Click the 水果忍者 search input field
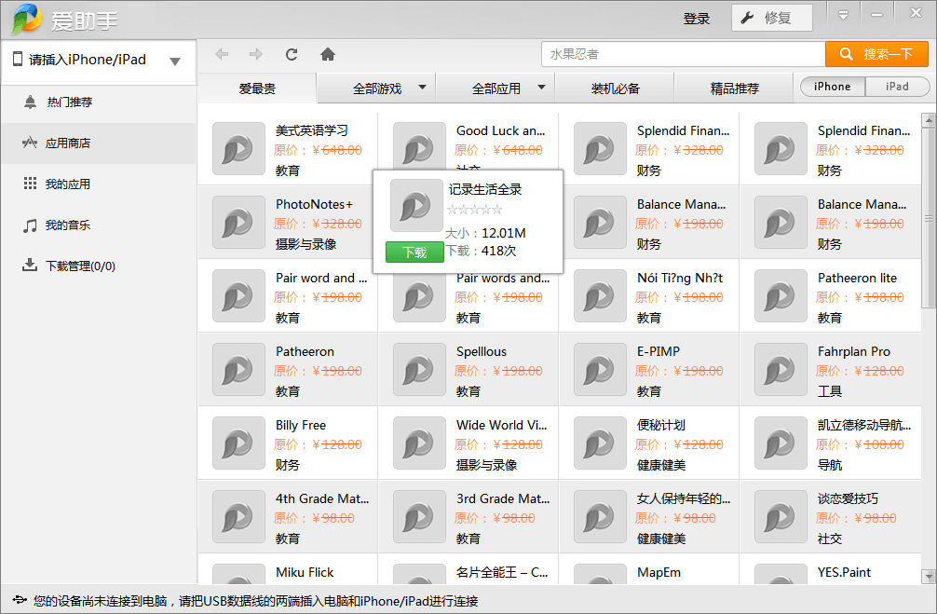This screenshot has height=614, width=937. click(x=683, y=54)
